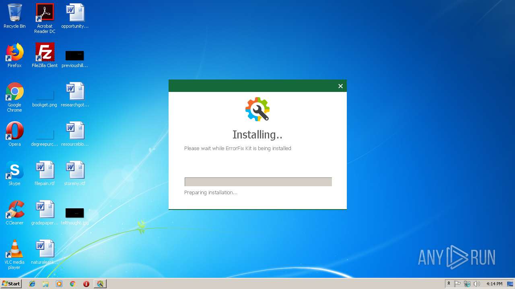The image size is (515, 289).
Task: Select the 'gradepaper...' Word document
Action: pyautogui.click(x=45, y=213)
